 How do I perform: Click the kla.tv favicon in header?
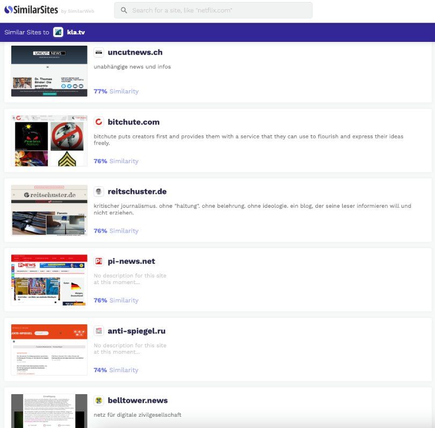coord(58,32)
